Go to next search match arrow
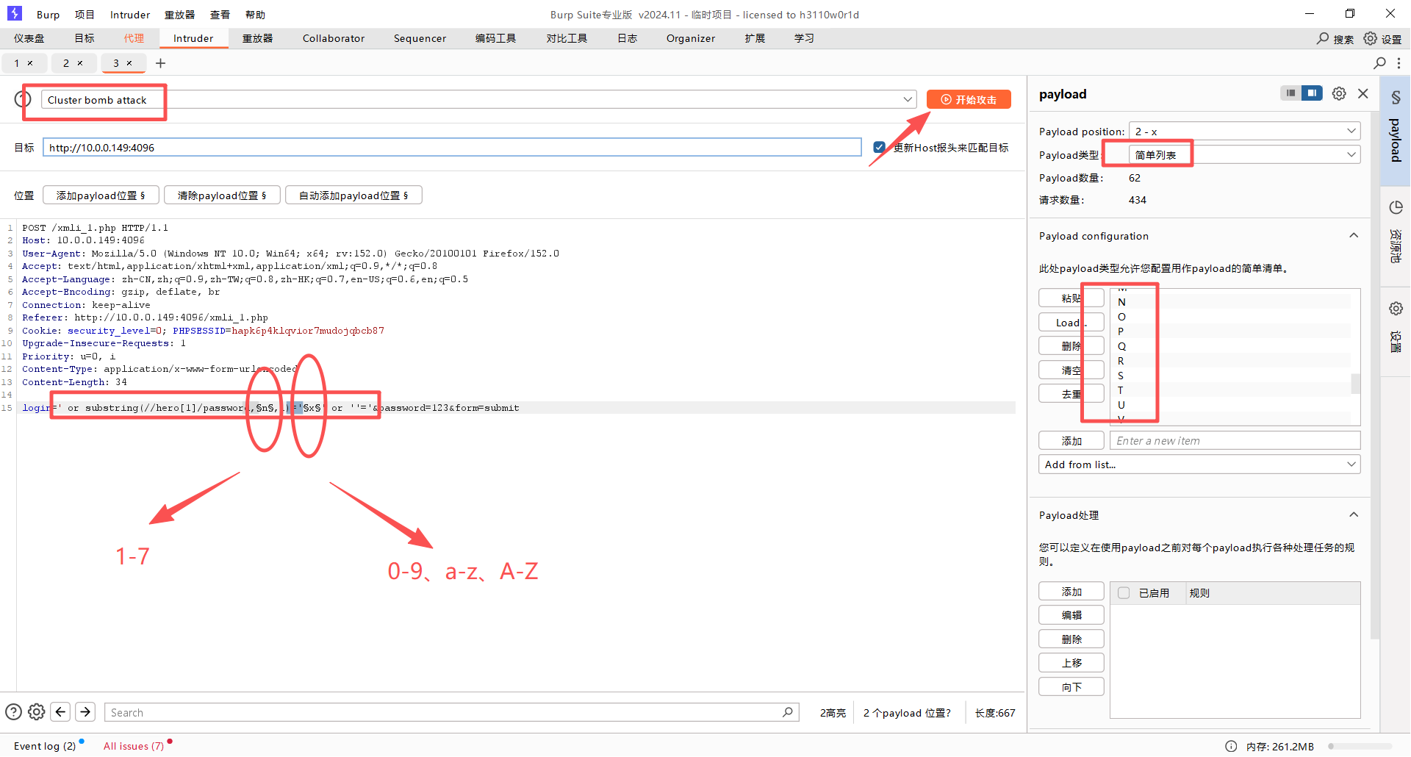1411x757 pixels. pyautogui.click(x=85, y=711)
